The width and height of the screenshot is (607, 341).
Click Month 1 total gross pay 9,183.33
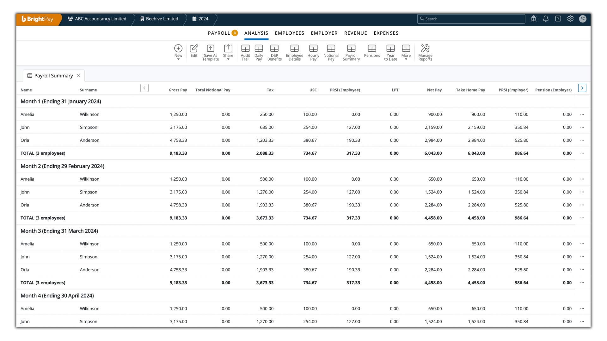click(178, 153)
